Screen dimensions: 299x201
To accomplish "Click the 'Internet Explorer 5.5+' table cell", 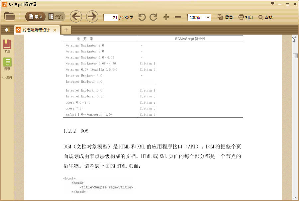I will (x=85, y=96).
